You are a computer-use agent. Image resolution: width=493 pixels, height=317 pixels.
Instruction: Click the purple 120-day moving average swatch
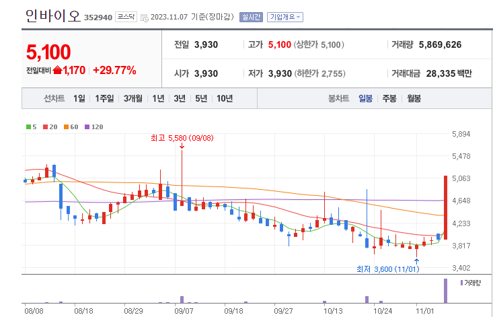pyautogui.click(x=87, y=127)
